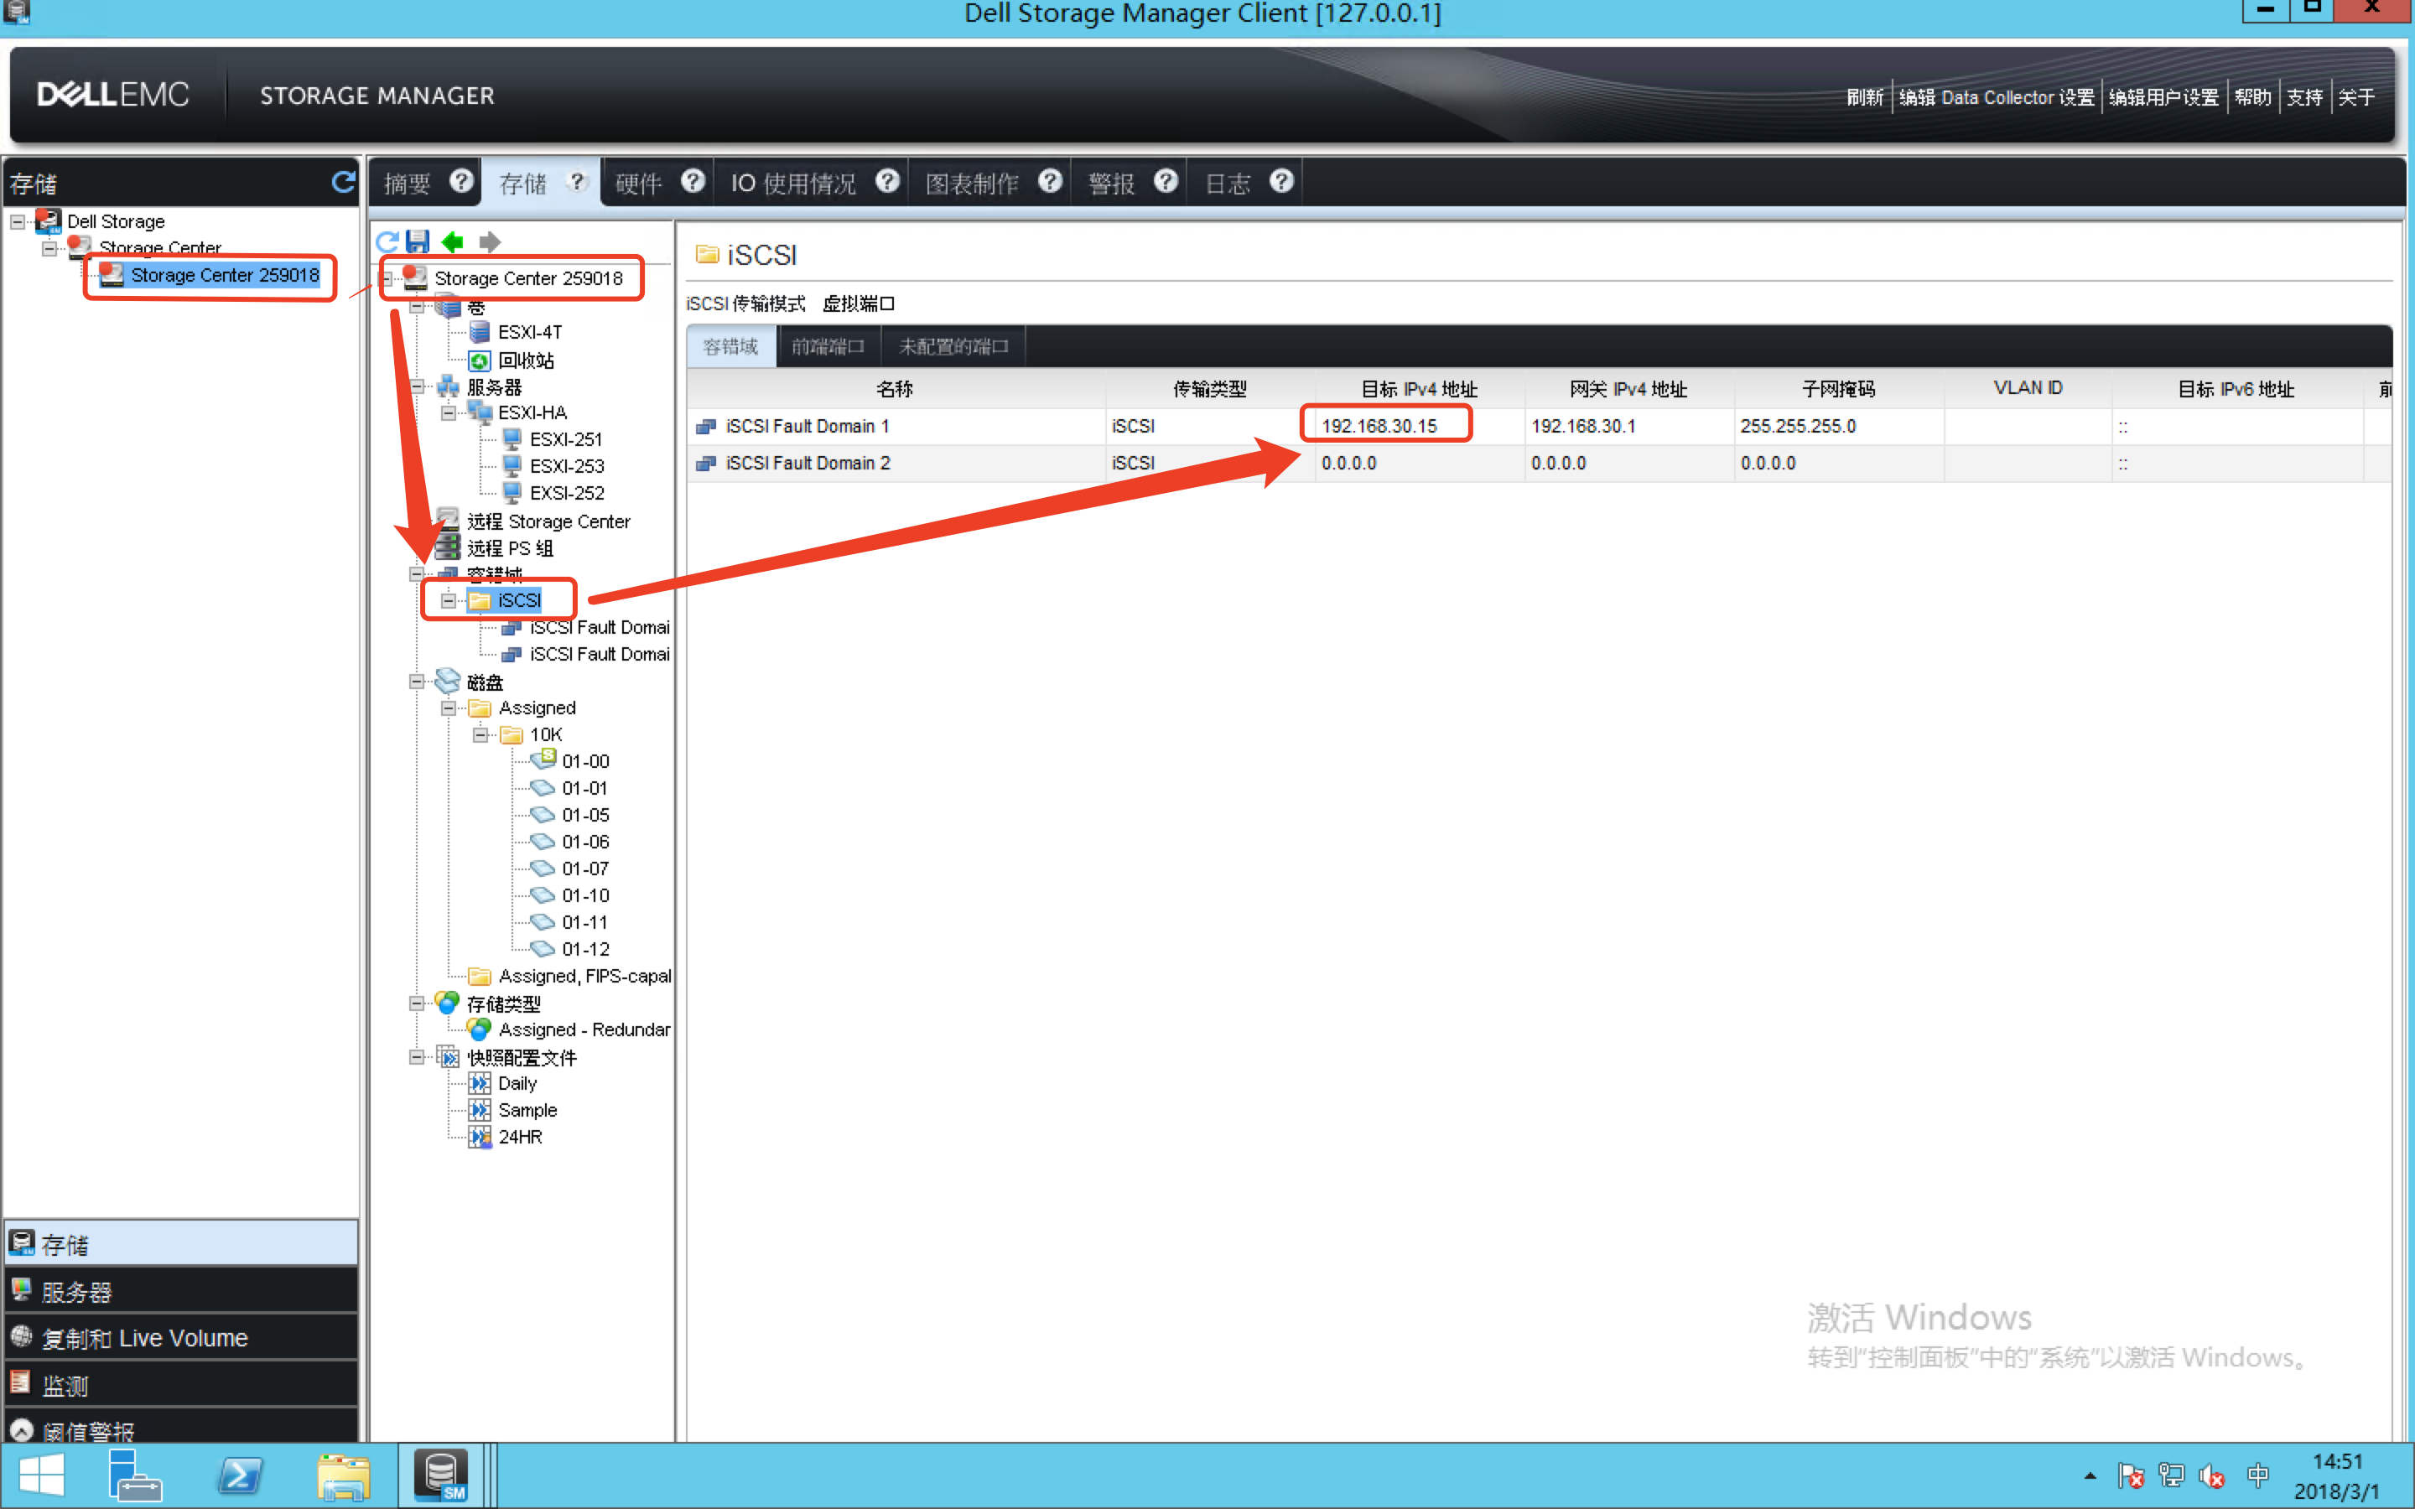Open the 警报 tab
Image resolution: width=2415 pixels, height=1509 pixels.
point(1112,184)
